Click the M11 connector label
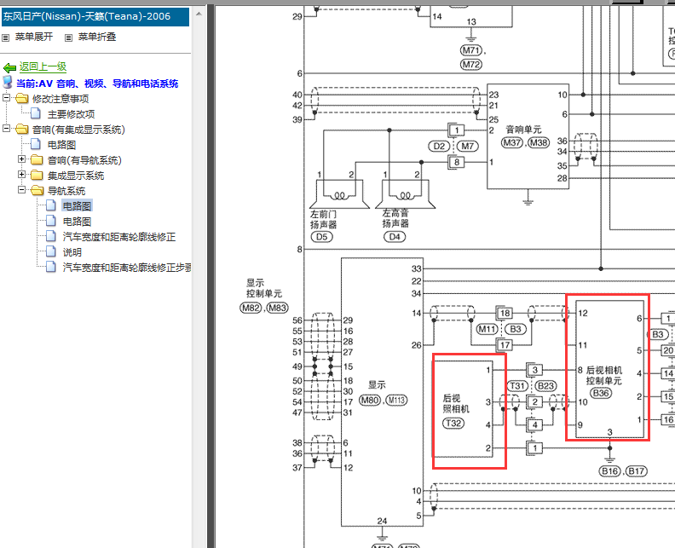 click(487, 329)
